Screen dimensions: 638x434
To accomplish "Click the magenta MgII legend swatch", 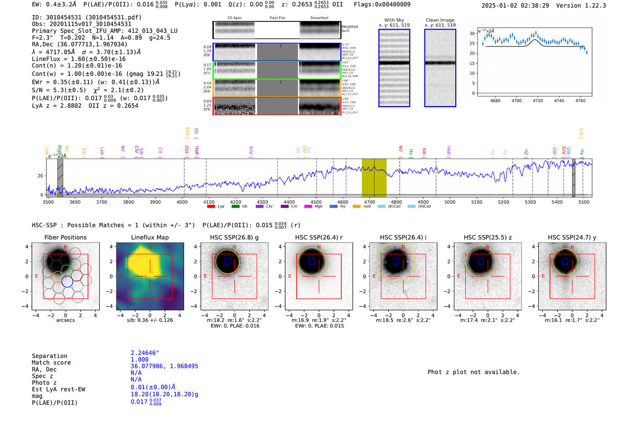I will tap(308, 206).
